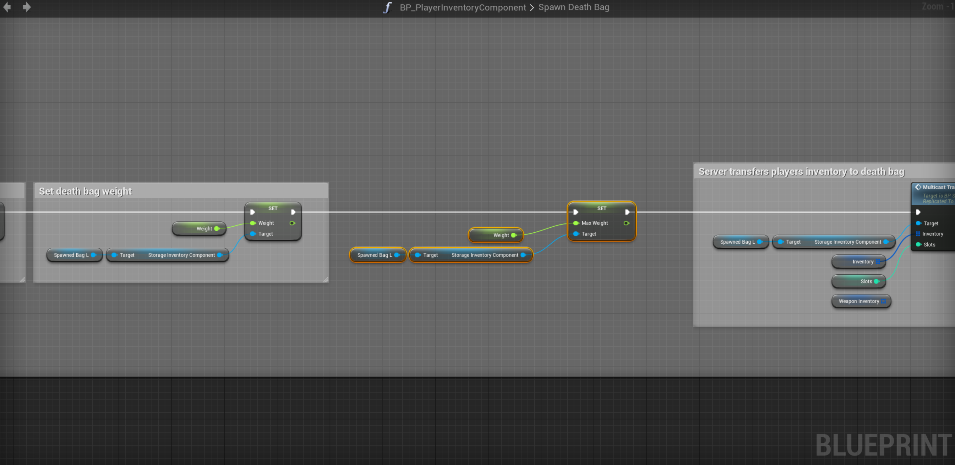Click the forward navigation arrow
The image size is (955, 465).
(27, 7)
